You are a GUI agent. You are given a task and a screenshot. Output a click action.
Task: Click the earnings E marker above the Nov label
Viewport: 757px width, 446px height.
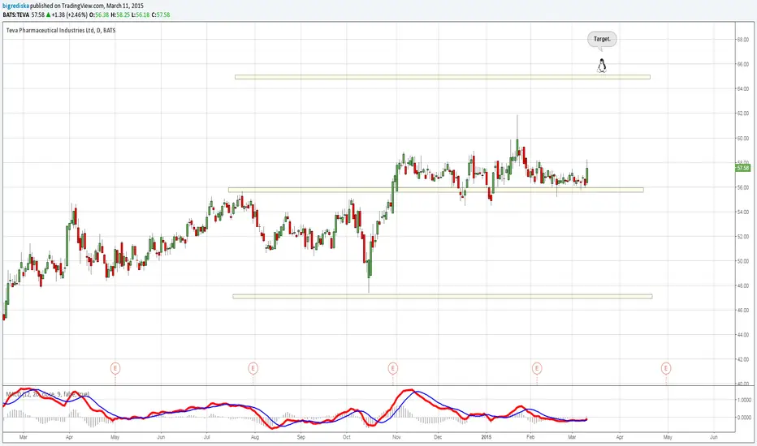pos(393,368)
